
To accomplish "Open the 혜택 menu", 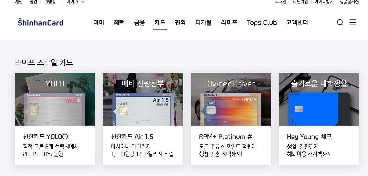I will pos(119,23).
